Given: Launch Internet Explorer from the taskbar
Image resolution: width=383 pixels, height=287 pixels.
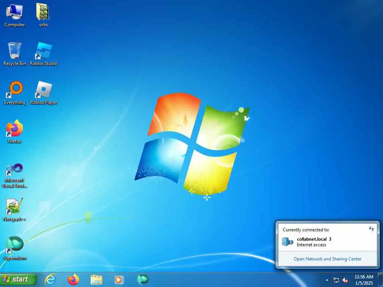Looking at the screenshot, I should point(50,280).
